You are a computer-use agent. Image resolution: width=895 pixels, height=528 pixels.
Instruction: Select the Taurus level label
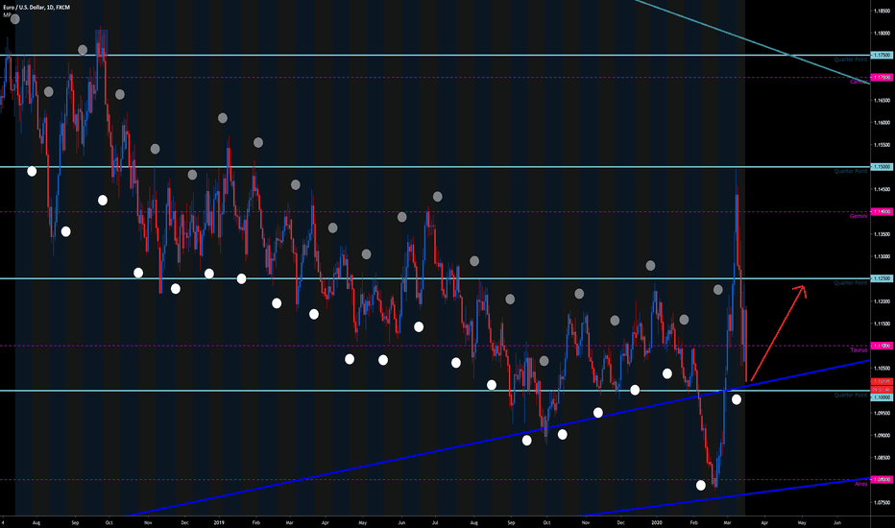point(859,349)
